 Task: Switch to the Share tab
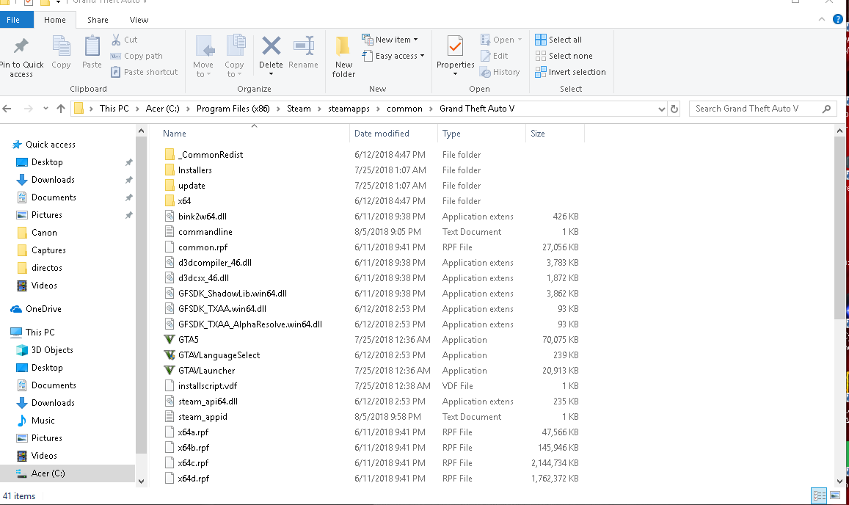98,20
